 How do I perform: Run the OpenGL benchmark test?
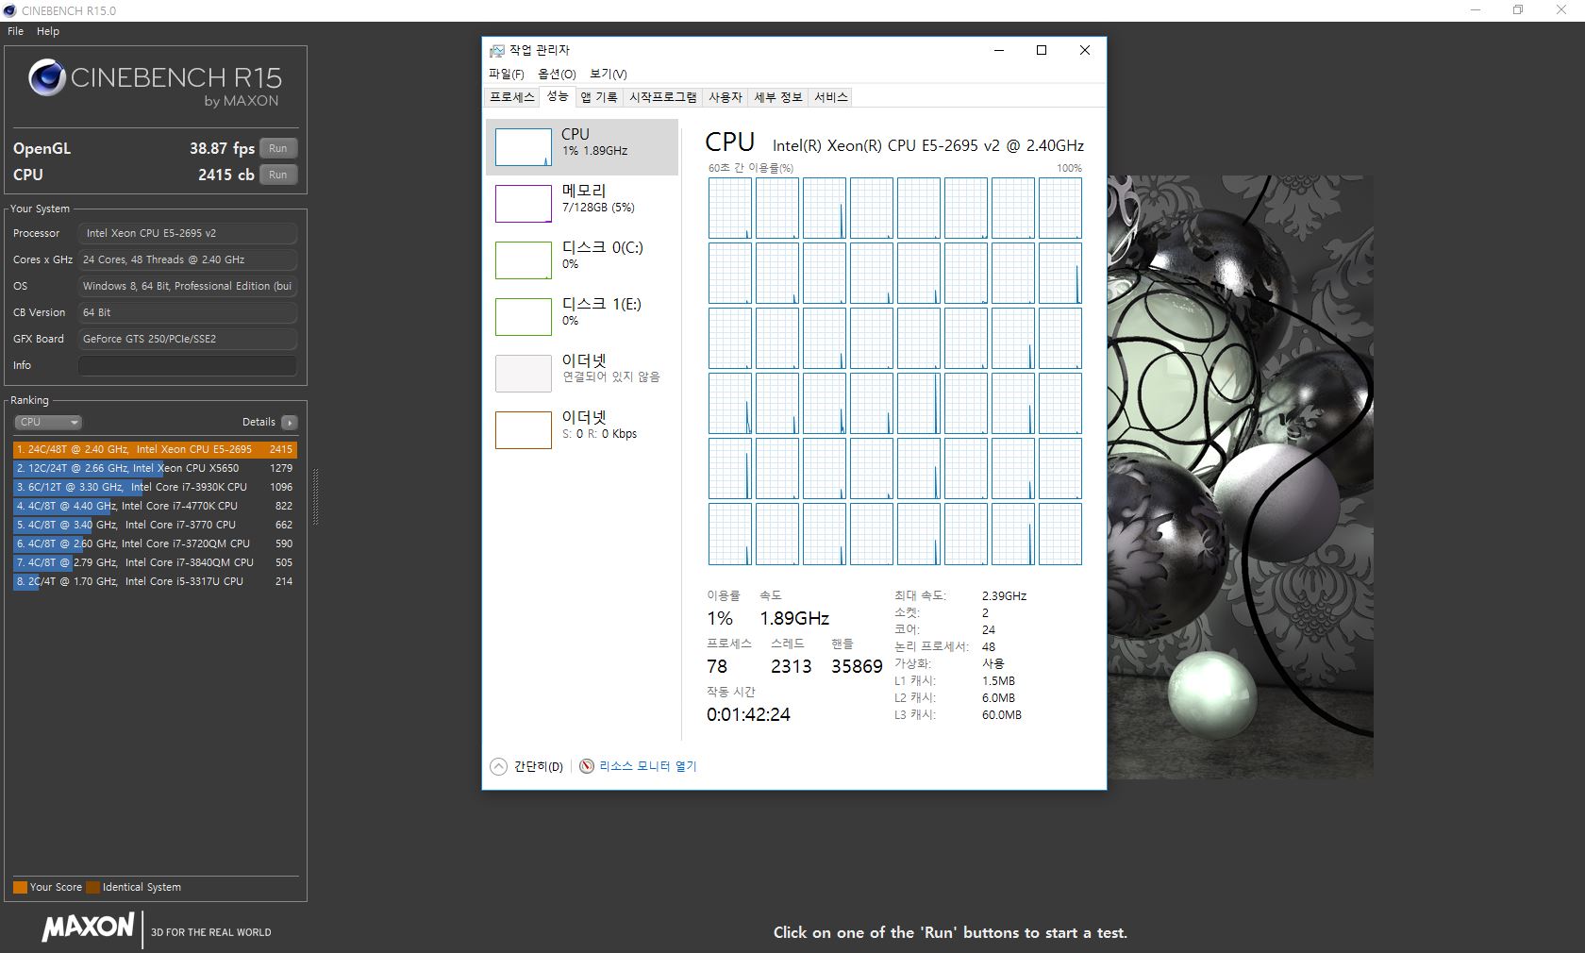(277, 148)
